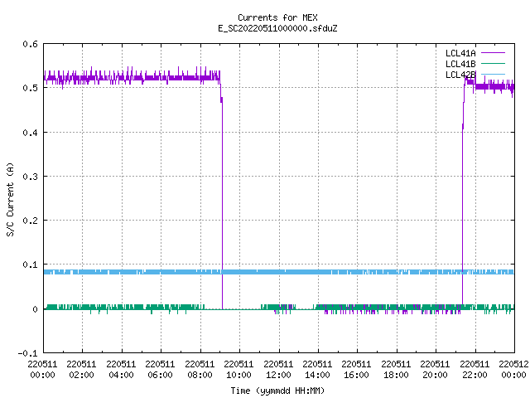Screen dimensions: 530x398
Task: Click the 220511 00:00 time tick label
Action: (x=42, y=370)
